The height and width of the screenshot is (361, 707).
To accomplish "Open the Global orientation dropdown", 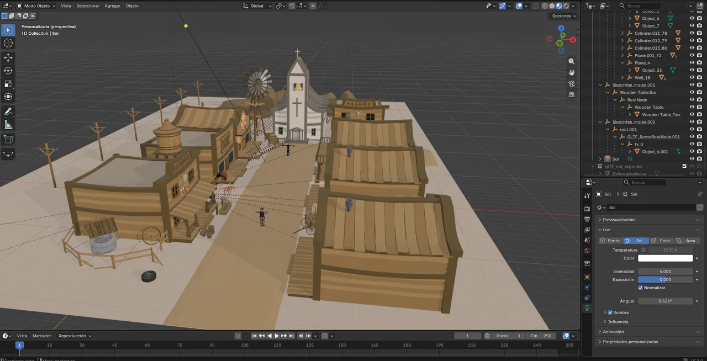I will 257,6.
